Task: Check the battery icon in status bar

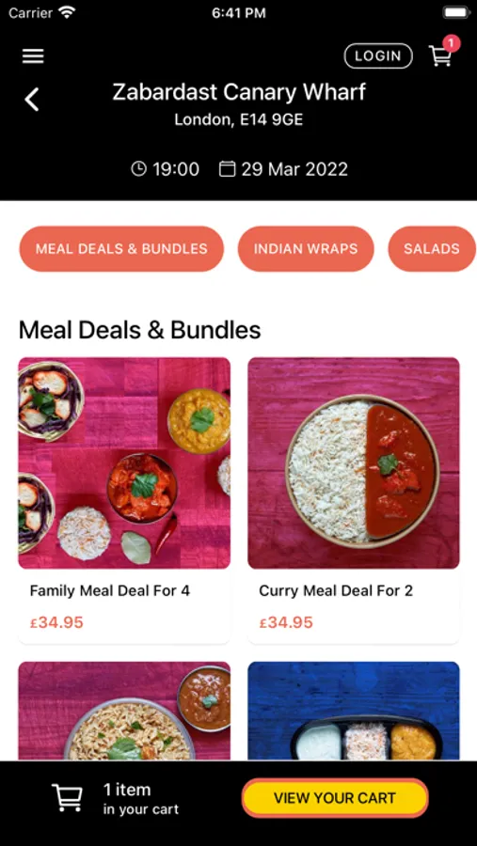Action: click(x=456, y=13)
